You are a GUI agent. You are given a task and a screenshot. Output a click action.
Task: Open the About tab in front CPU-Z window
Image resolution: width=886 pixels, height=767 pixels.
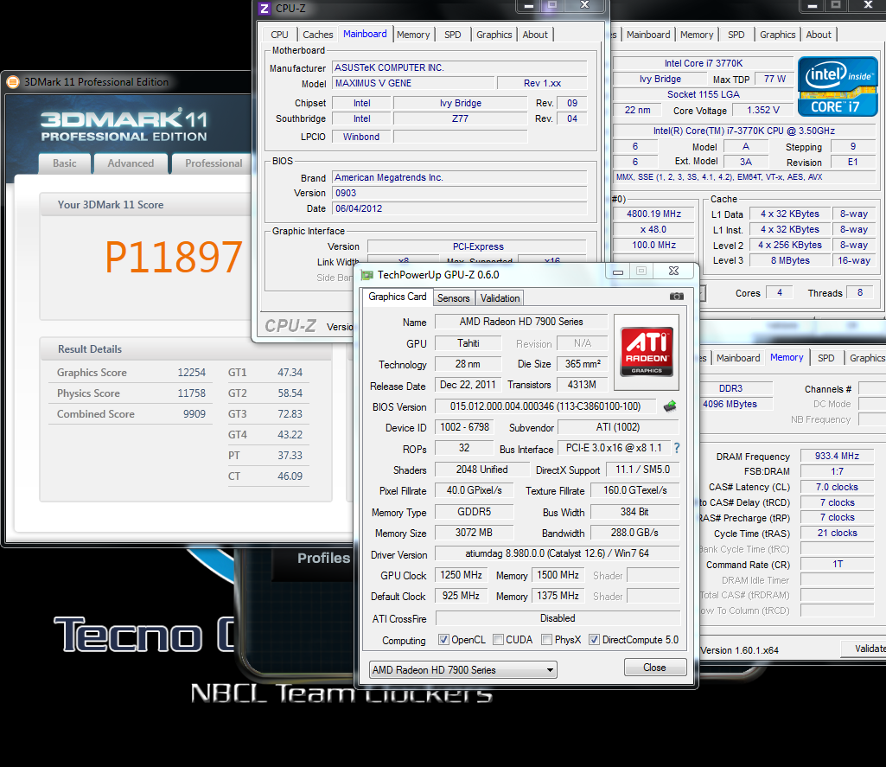(x=535, y=35)
